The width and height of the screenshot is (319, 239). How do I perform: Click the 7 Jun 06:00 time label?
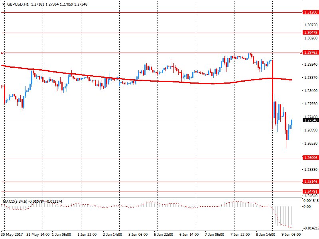215,235
